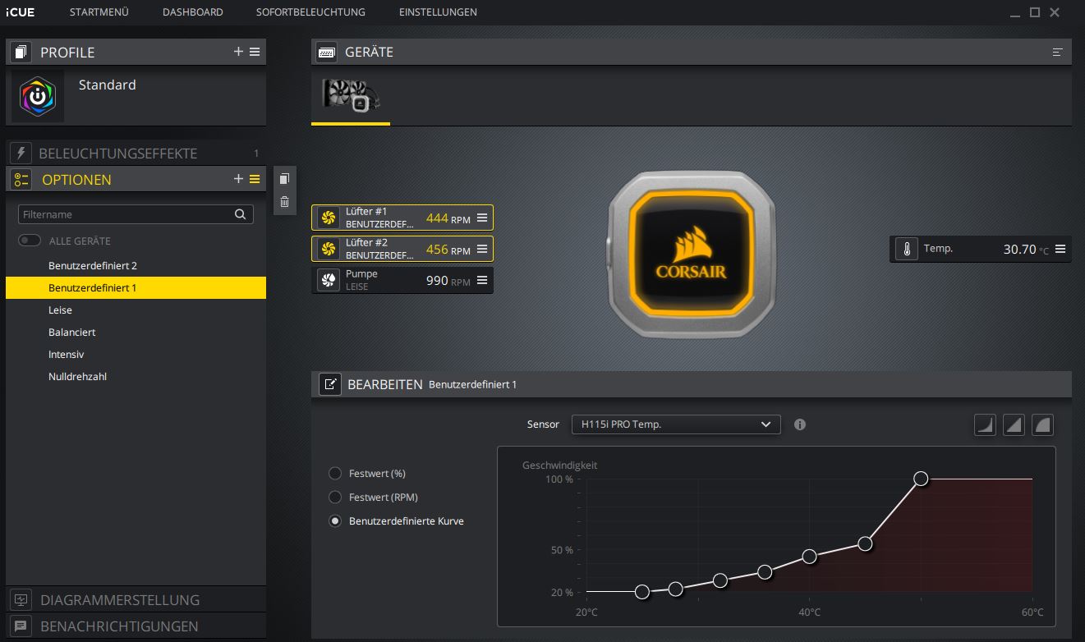Click the sensor info icon

coord(800,424)
